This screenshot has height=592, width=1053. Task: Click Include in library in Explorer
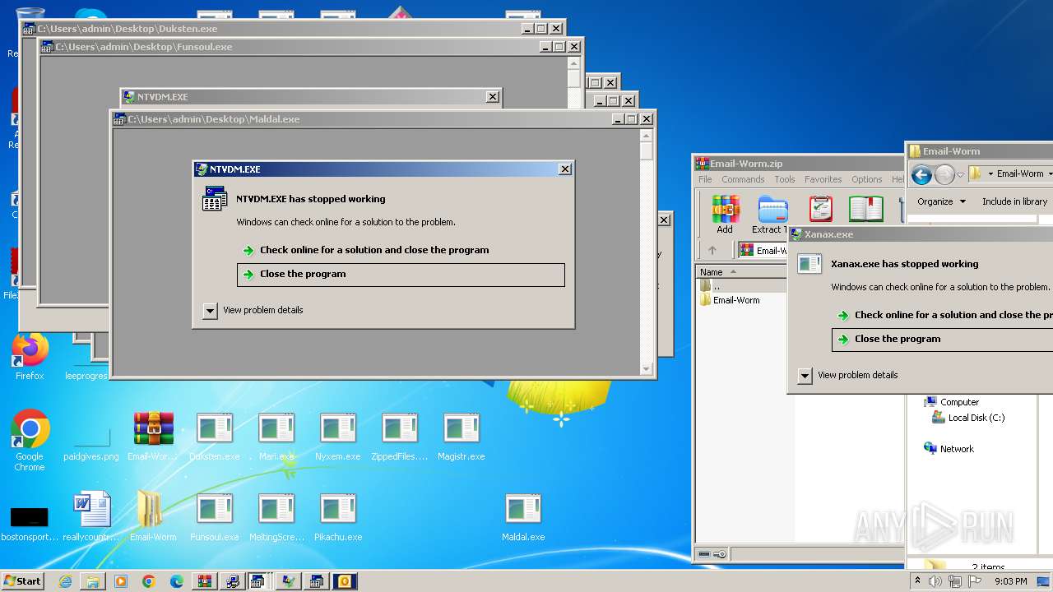1014,201
